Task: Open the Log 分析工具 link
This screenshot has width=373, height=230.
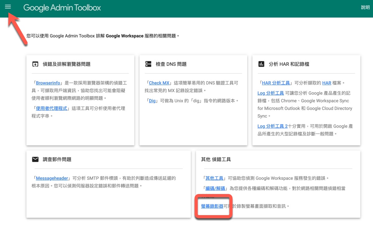Action: pos(270,93)
